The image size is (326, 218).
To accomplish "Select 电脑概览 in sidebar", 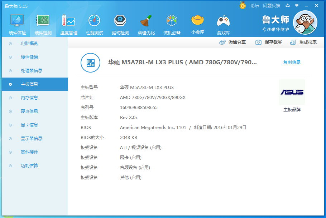I will tap(35, 44).
